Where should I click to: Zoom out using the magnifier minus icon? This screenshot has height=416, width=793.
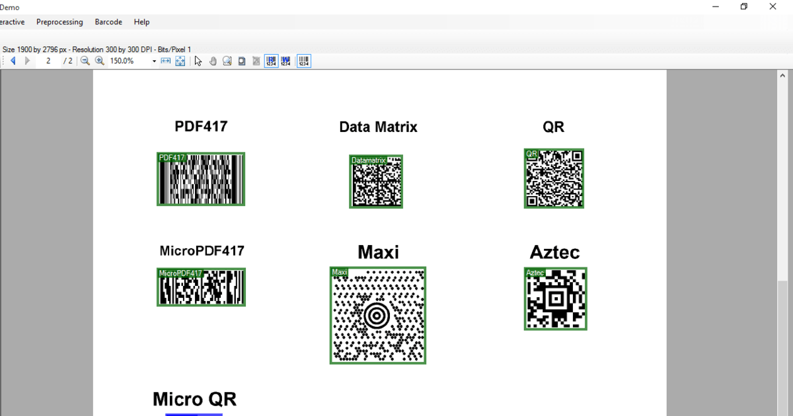click(x=85, y=61)
